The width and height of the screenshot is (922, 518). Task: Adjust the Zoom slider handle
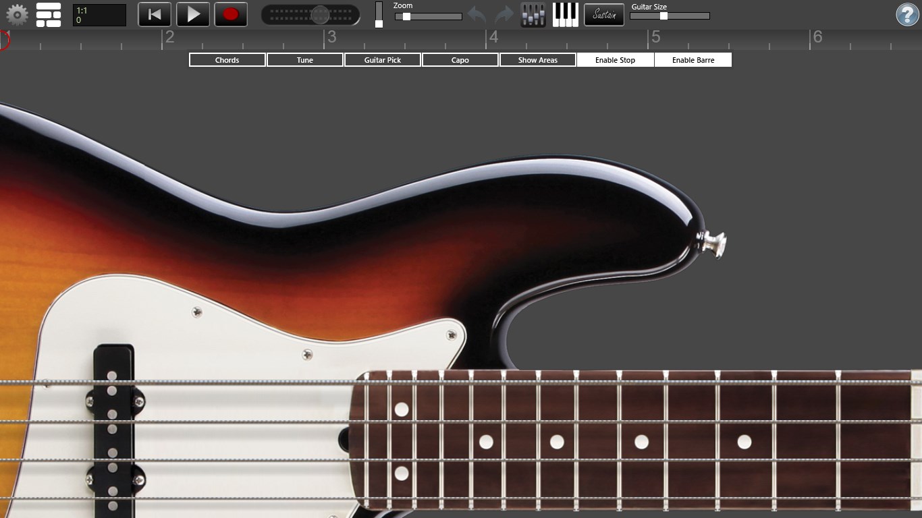(x=406, y=17)
